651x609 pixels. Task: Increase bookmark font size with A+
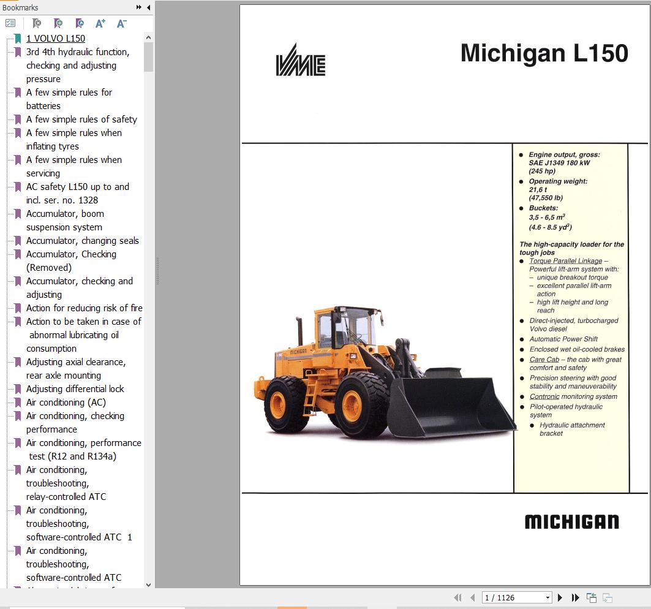coord(100,24)
